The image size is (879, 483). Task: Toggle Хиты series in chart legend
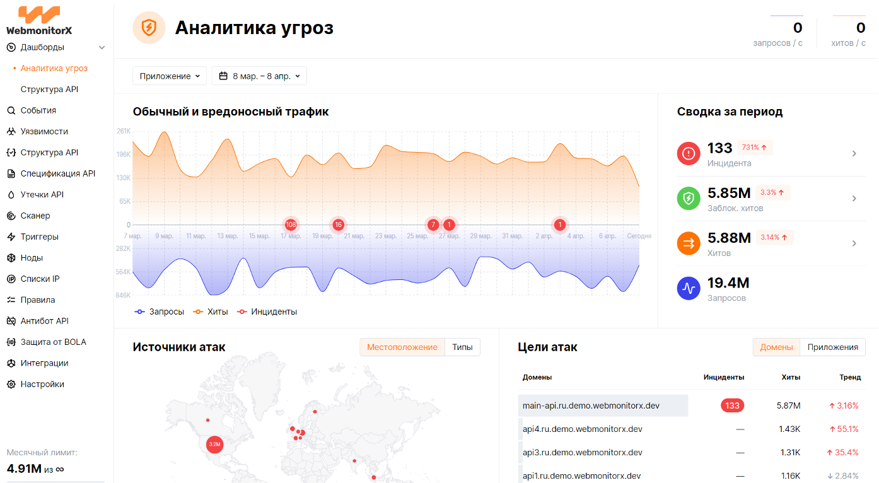[211, 311]
